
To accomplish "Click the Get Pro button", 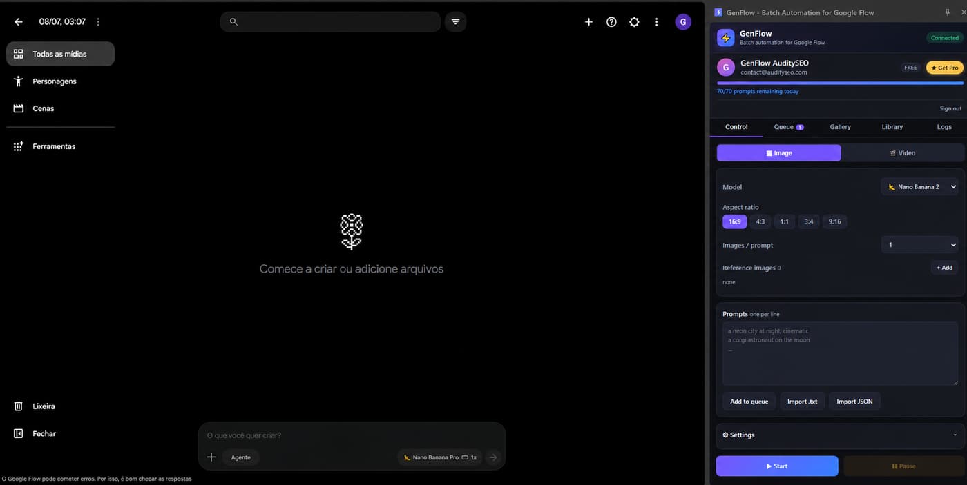I will click(x=945, y=68).
